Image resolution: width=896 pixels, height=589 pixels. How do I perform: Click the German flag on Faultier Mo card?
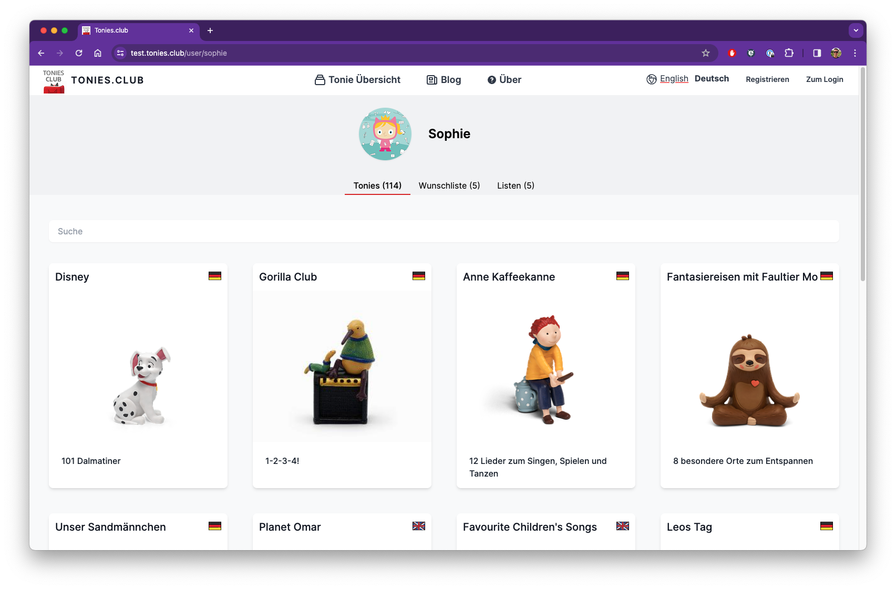827,276
